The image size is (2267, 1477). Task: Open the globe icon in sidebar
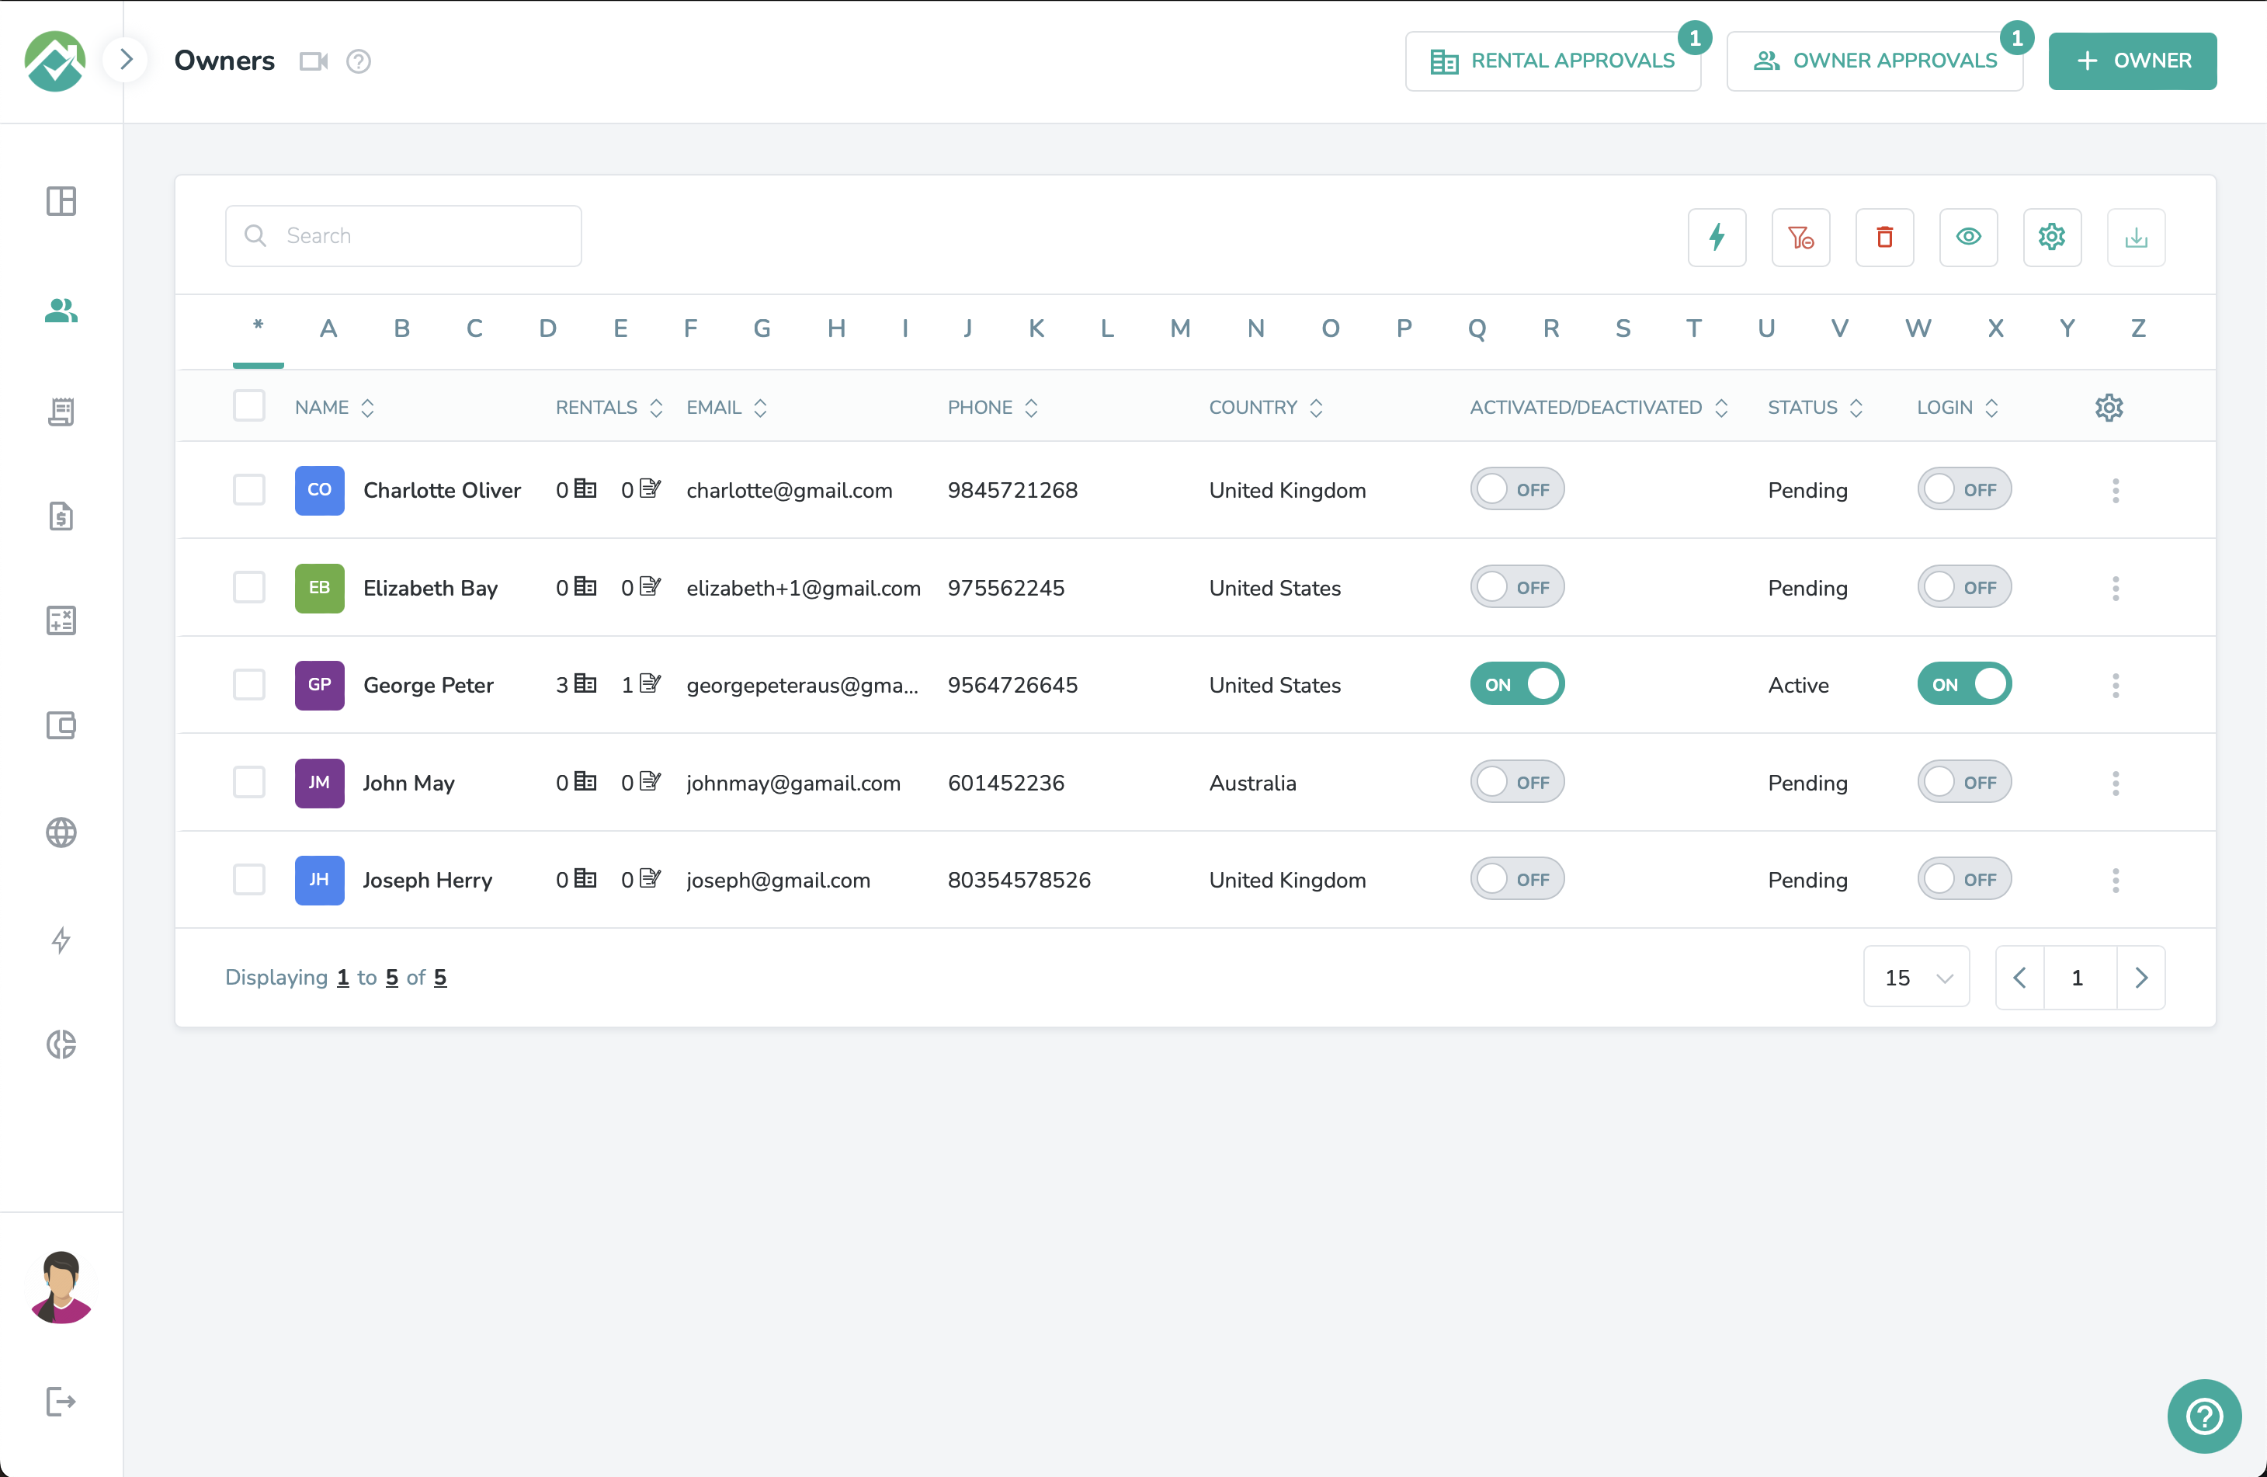pos(61,832)
